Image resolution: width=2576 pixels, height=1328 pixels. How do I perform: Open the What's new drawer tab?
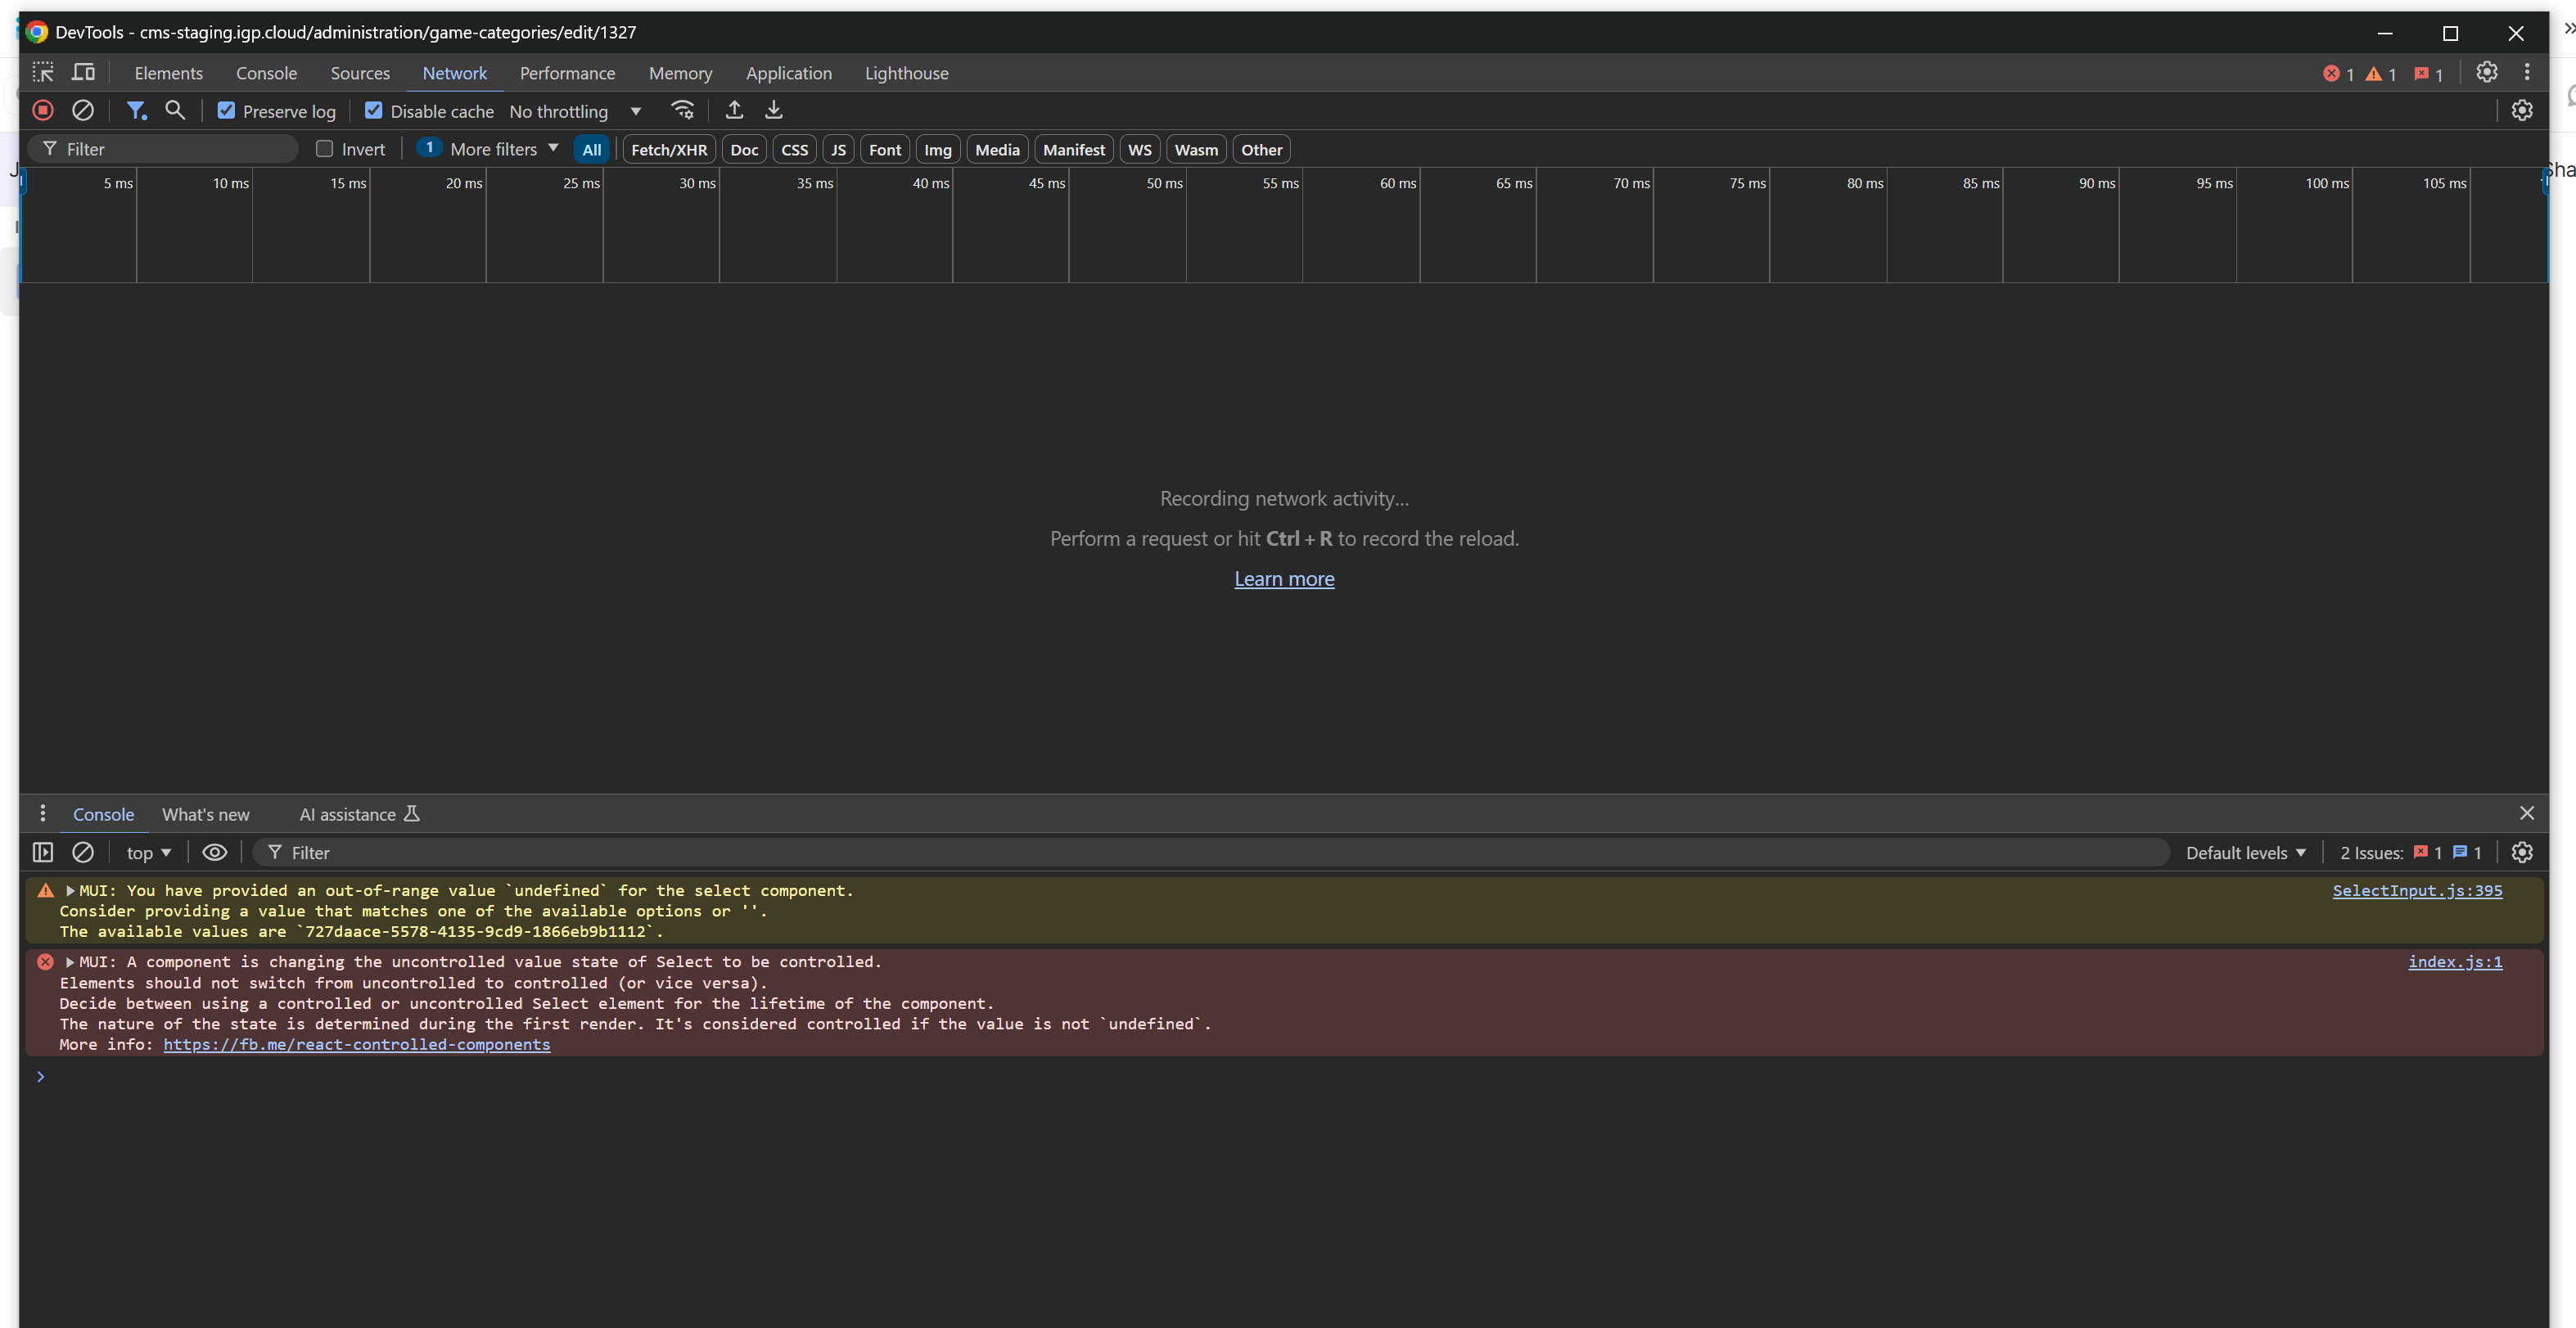(x=206, y=814)
